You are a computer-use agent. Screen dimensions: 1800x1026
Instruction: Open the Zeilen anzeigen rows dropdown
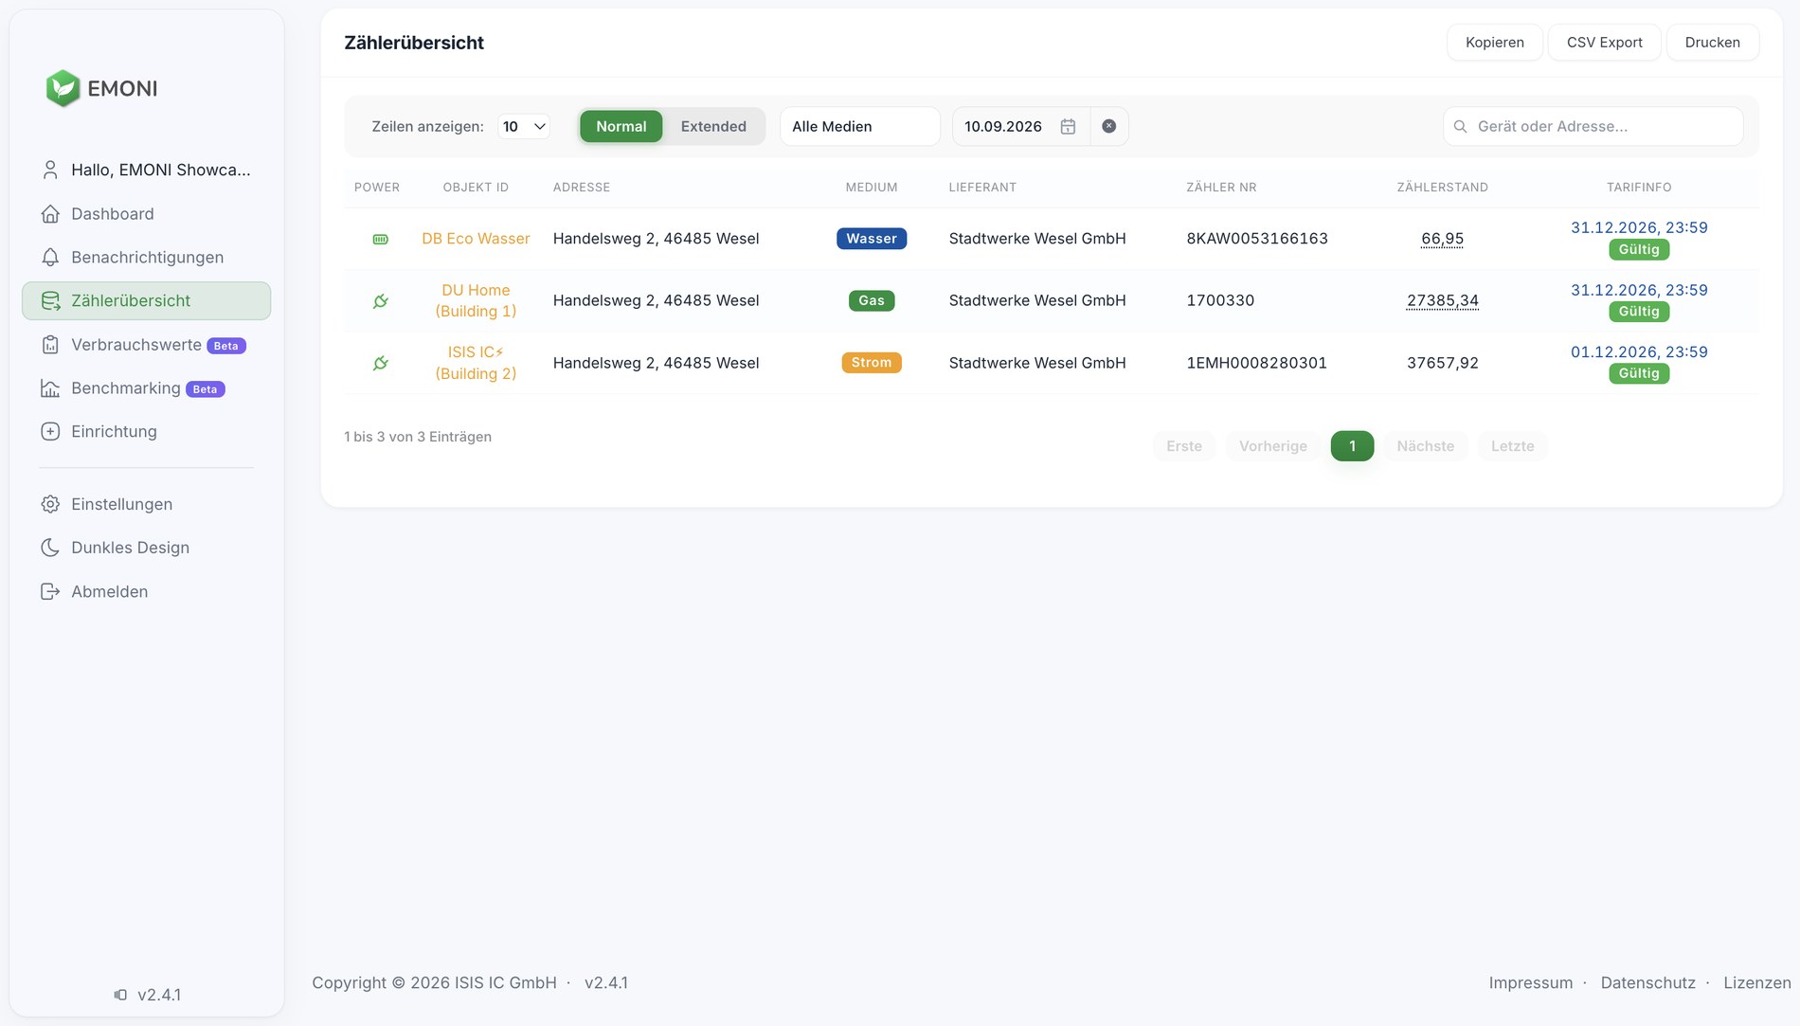pos(524,127)
